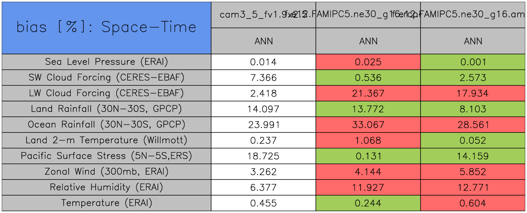The height and width of the screenshot is (213, 527).
Task: Click the Relative Humidity (ERAI) row label
Action: tap(106, 188)
